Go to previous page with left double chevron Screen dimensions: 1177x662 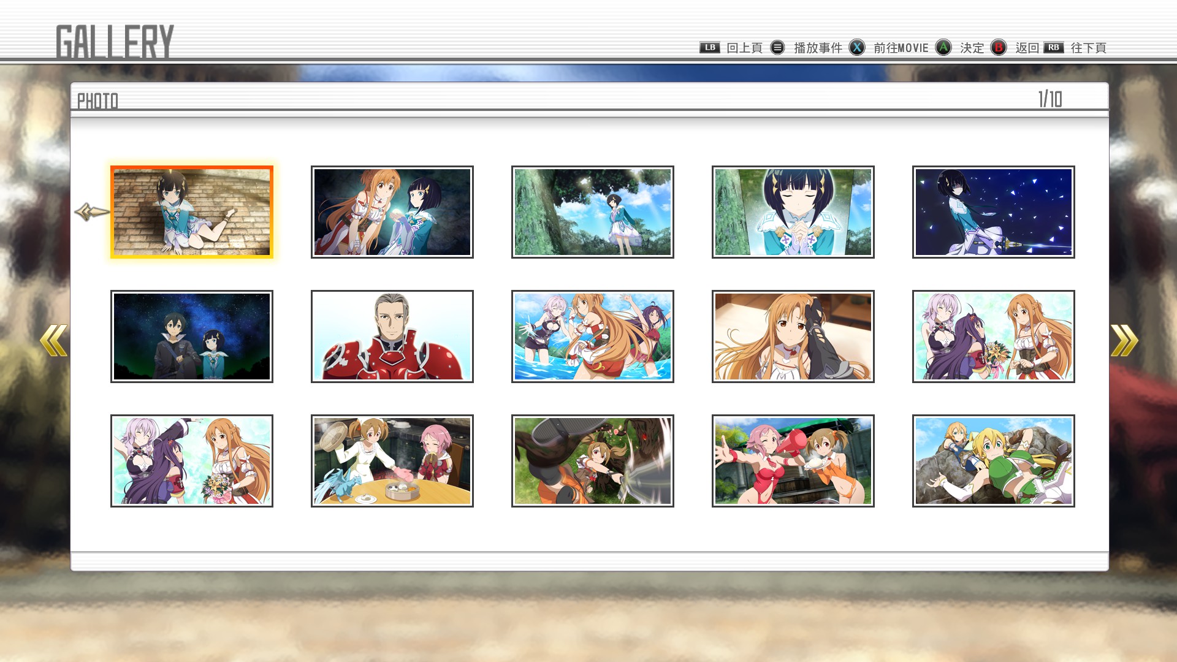54,340
